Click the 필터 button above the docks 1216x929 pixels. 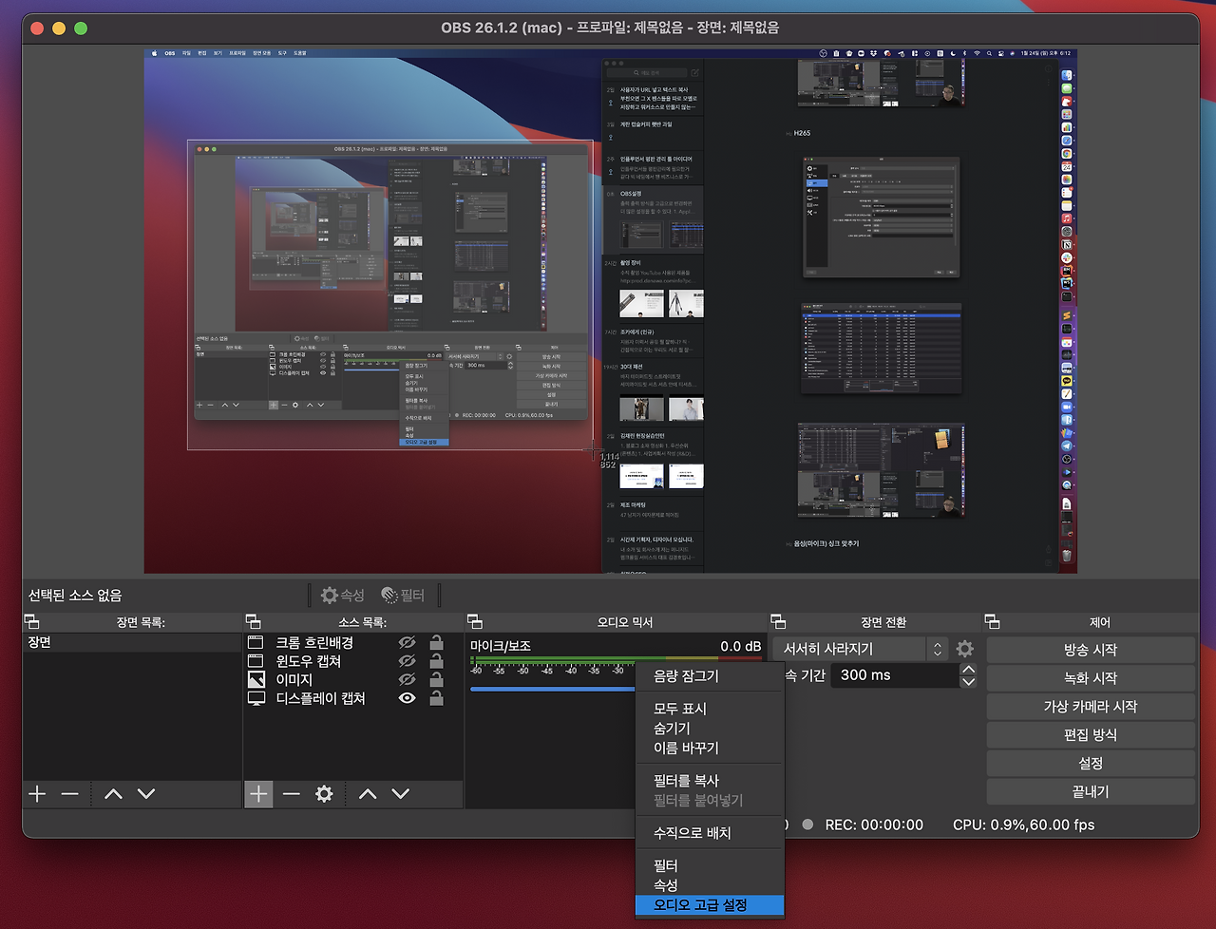pos(403,595)
